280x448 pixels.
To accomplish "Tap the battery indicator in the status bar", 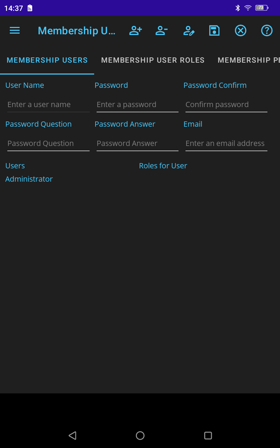I will coord(261,8).
